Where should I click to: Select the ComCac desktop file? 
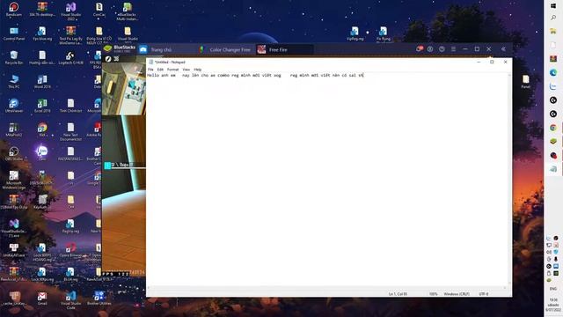[x=99, y=10]
